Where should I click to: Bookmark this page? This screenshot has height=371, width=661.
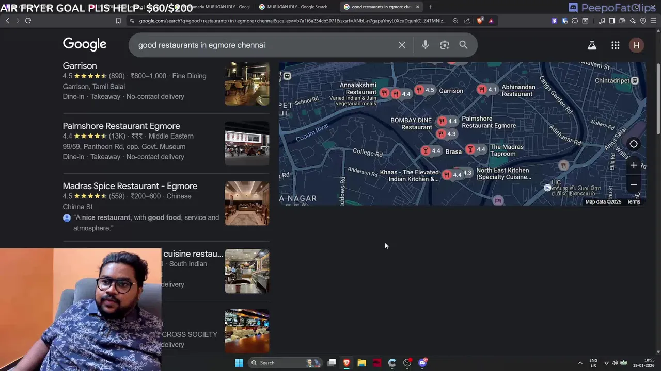118,21
